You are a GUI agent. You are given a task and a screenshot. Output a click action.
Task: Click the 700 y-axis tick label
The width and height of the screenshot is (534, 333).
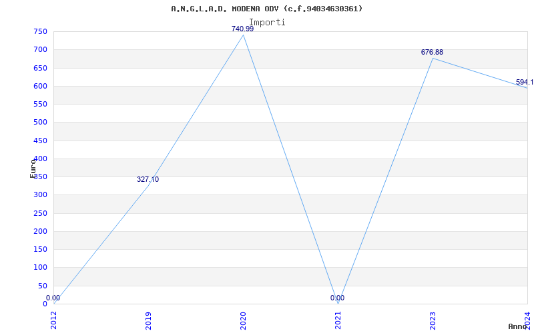pyautogui.click(x=40, y=49)
